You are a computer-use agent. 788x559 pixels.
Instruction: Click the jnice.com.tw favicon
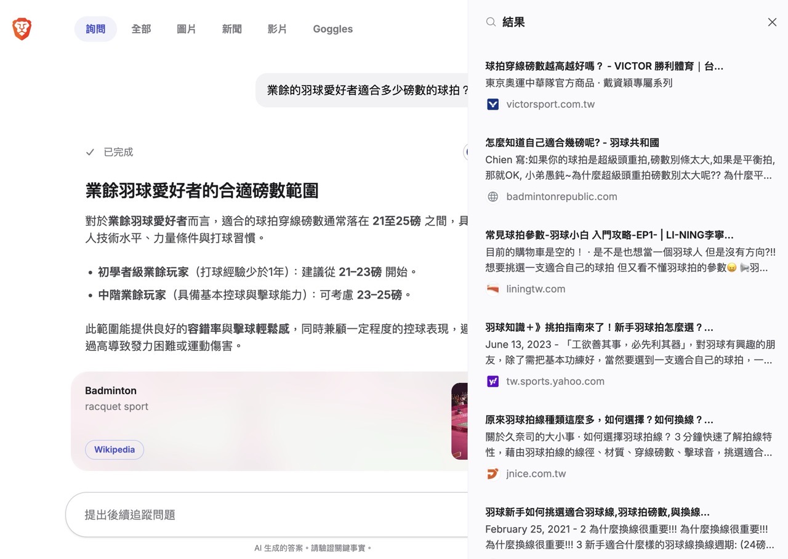pyautogui.click(x=492, y=473)
